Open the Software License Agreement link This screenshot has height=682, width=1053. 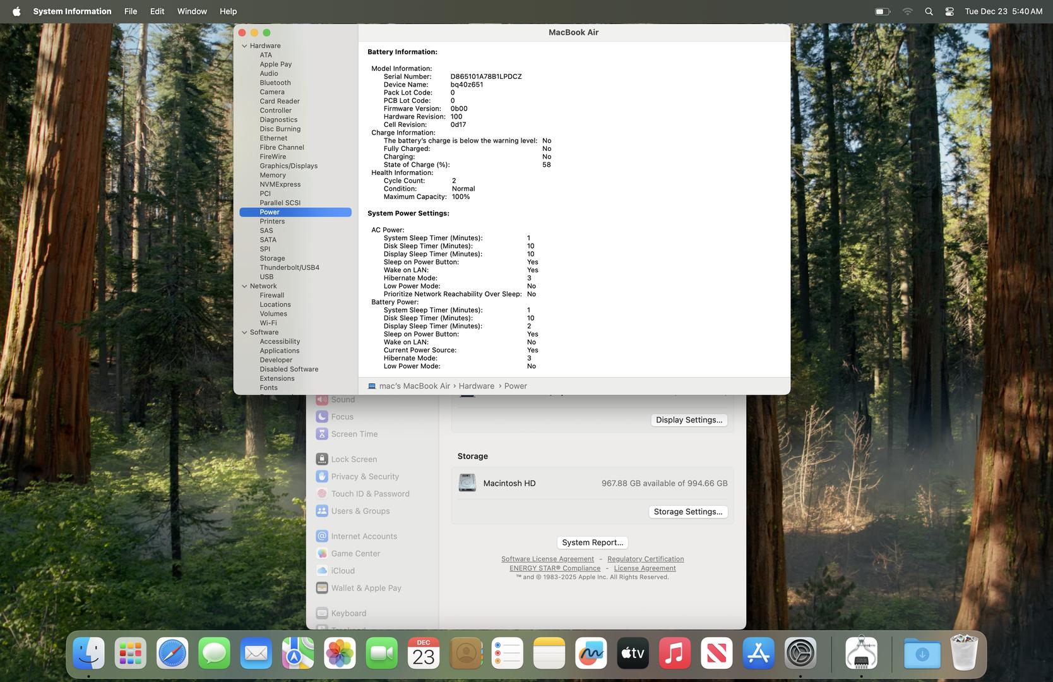tap(547, 559)
